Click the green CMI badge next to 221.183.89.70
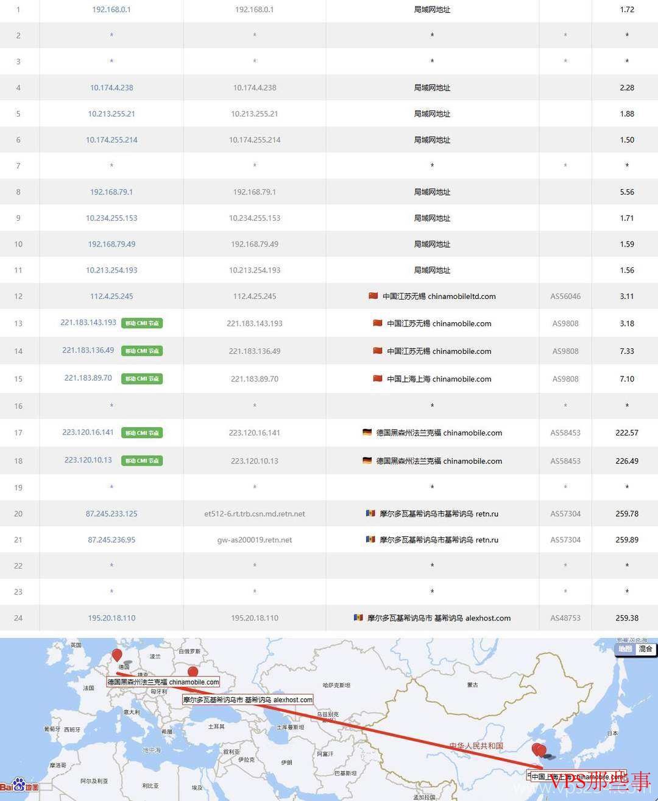The width and height of the screenshot is (658, 801). pos(142,379)
